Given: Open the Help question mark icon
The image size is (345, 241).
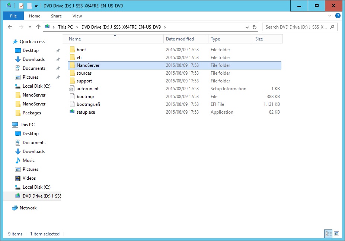Looking at the screenshot, I should 338,16.
